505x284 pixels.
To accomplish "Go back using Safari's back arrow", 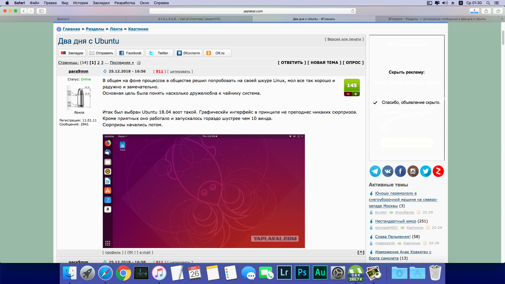I will 24,11.
